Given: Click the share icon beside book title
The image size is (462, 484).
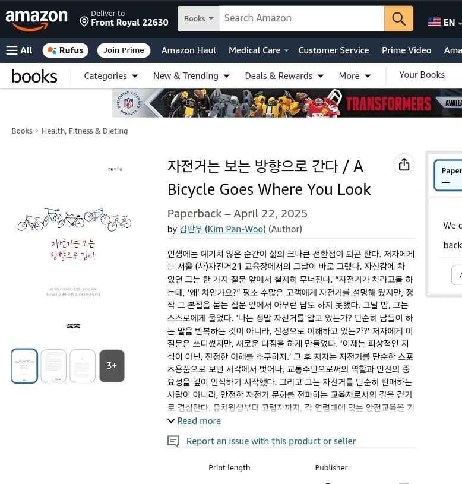Looking at the screenshot, I should click(x=404, y=165).
